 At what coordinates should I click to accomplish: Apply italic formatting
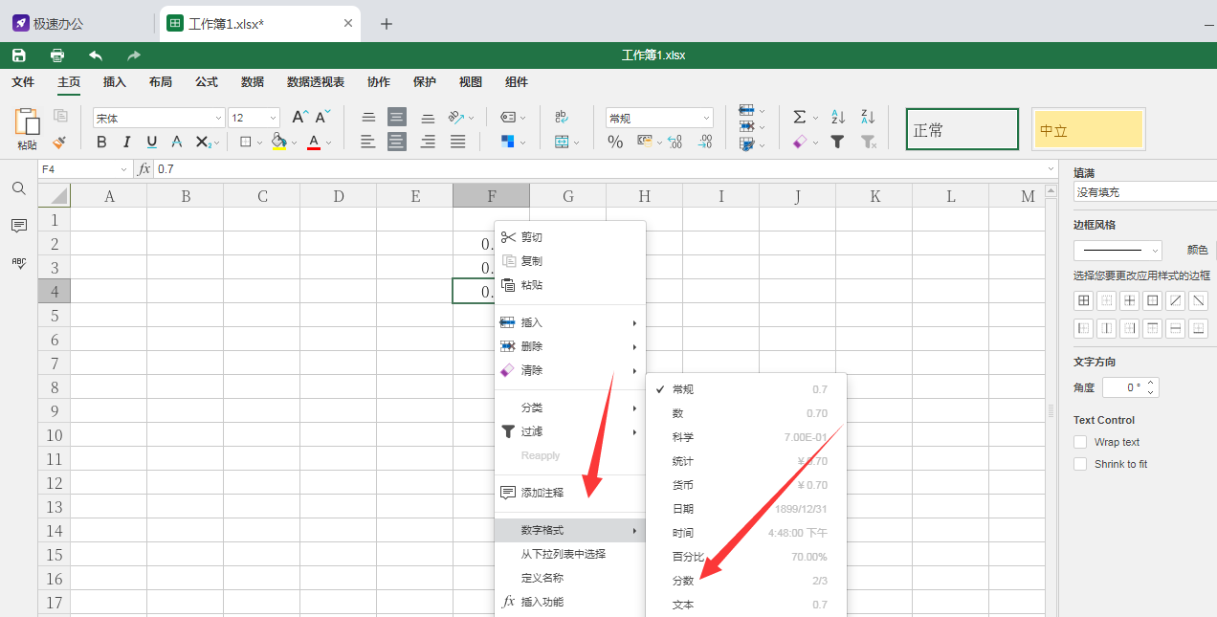126,142
